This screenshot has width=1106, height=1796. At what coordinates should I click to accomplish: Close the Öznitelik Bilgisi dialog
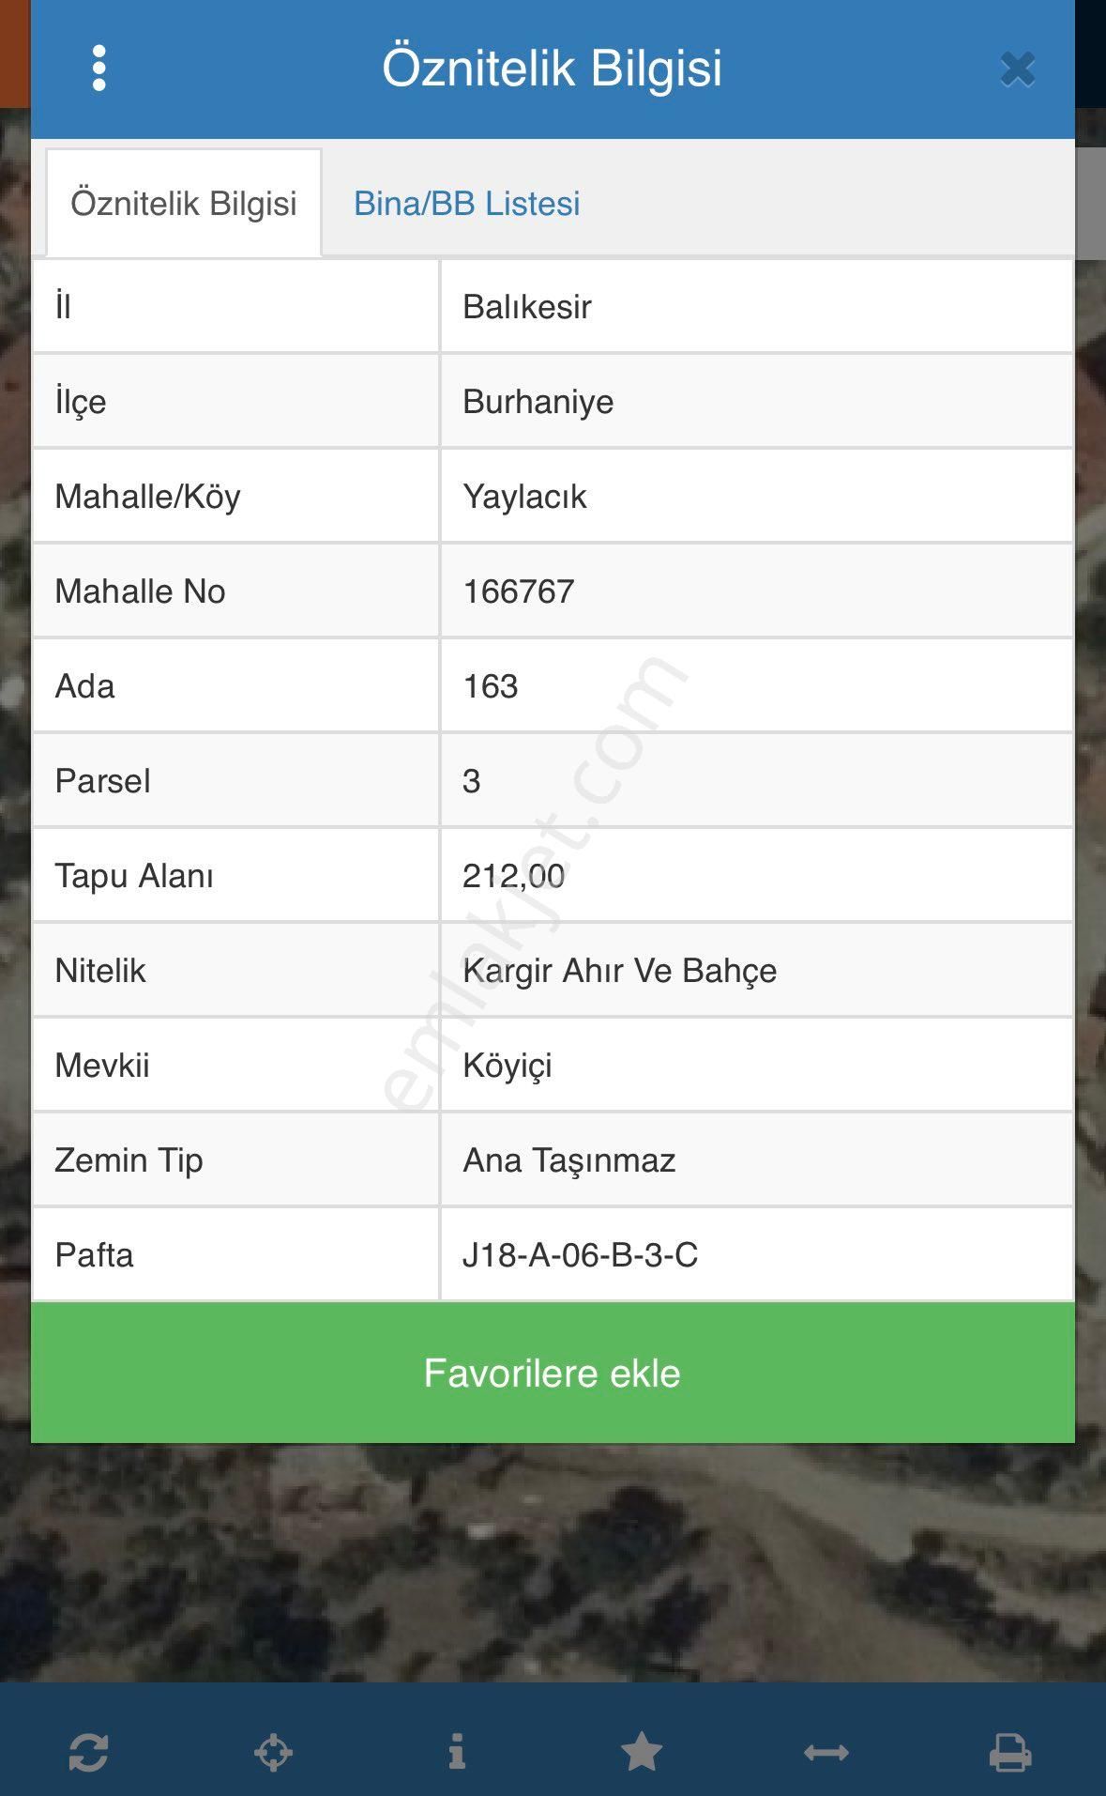coord(1017,69)
